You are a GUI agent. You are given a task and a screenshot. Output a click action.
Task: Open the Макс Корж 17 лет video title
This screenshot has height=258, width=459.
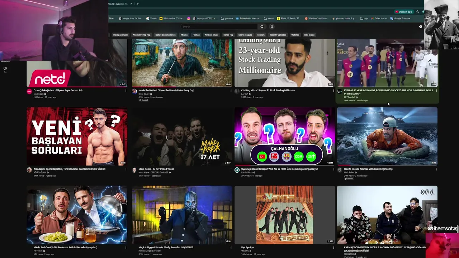(156, 169)
